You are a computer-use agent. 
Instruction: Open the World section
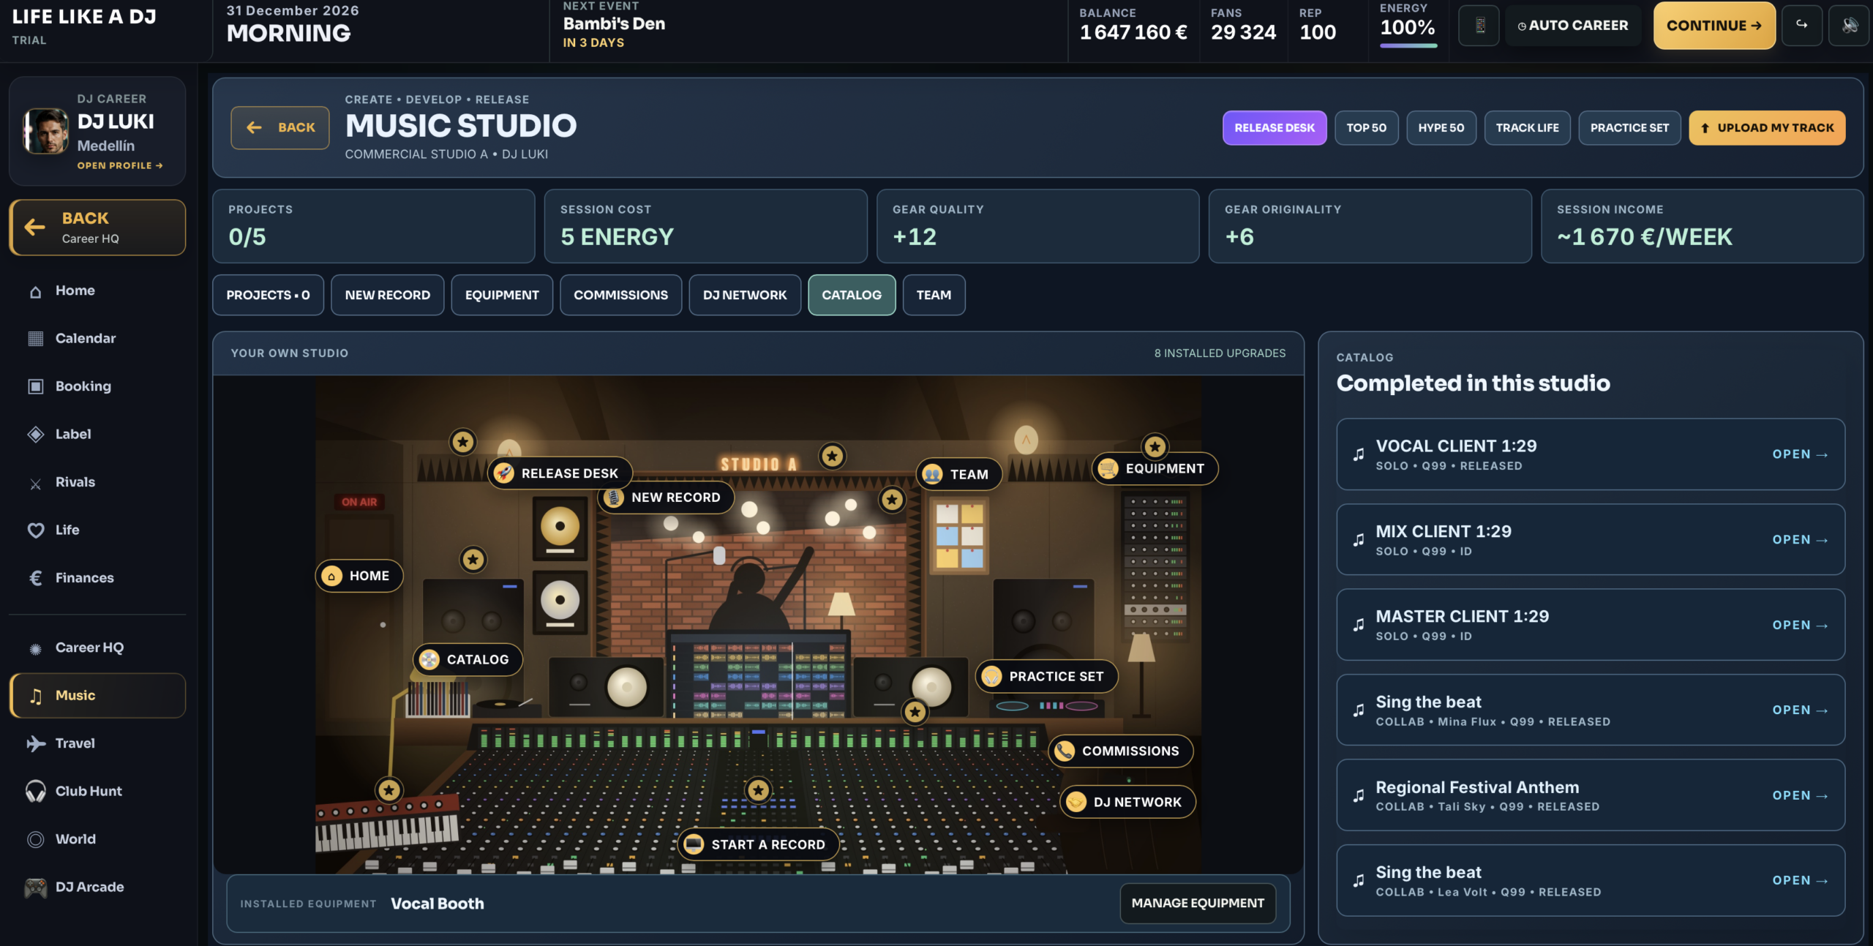point(97,839)
